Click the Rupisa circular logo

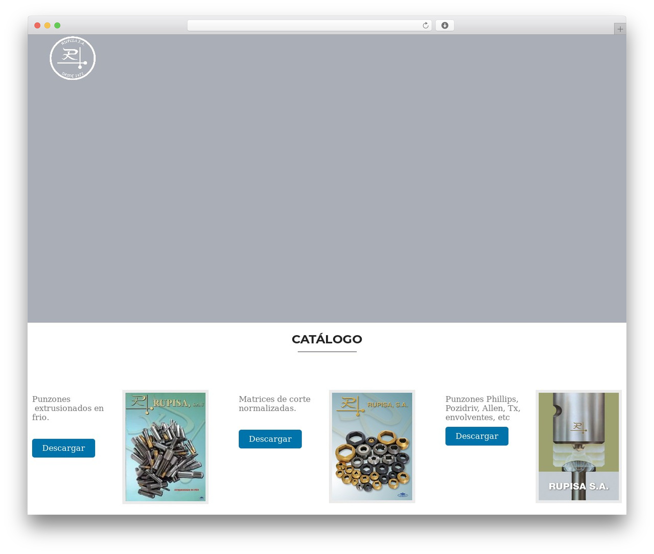point(73,58)
